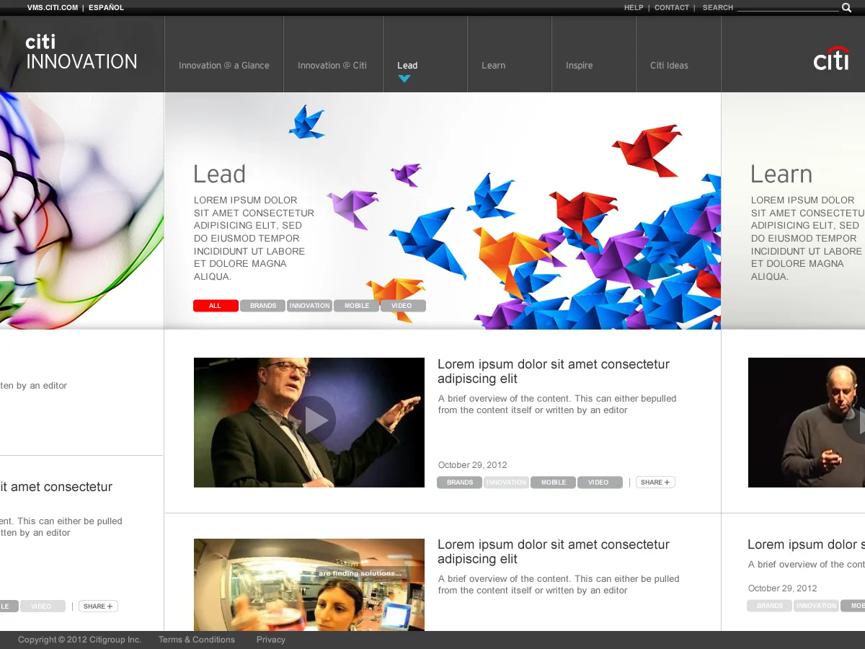Image resolution: width=865 pixels, height=649 pixels.
Task: Select the Lead navigation tab
Action: click(407, 66)
